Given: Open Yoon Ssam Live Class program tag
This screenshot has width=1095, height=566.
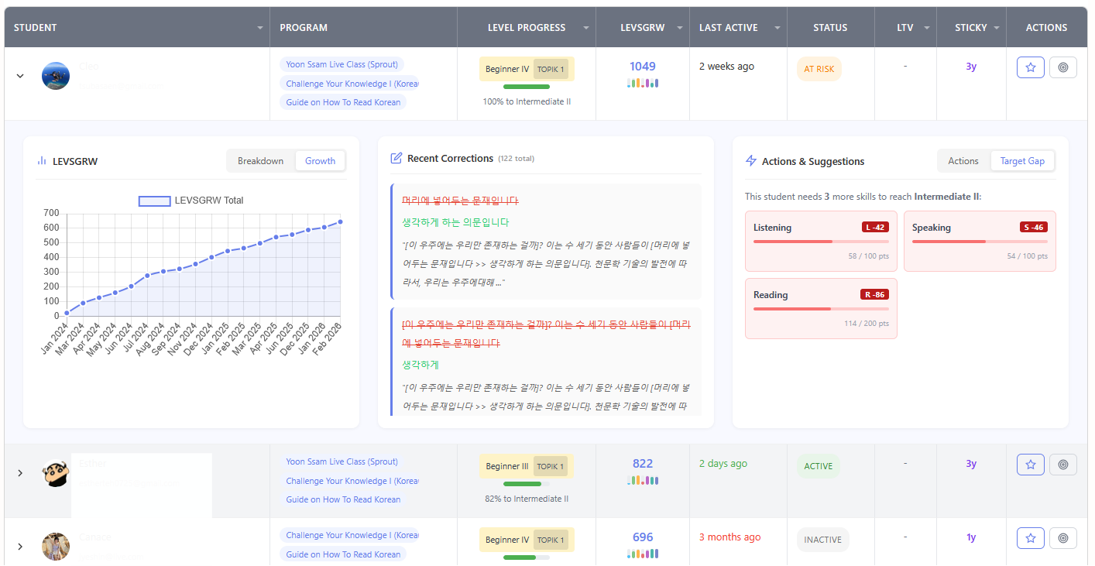Looking at the screenshot, I should pos(342,65).
